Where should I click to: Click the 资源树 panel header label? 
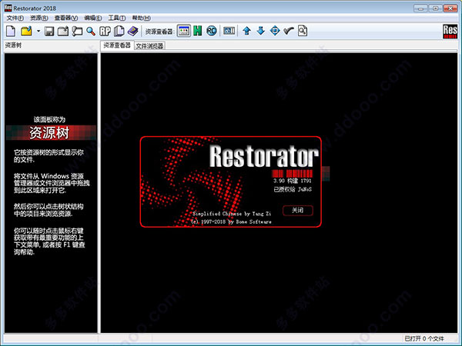tap(13, 45)
